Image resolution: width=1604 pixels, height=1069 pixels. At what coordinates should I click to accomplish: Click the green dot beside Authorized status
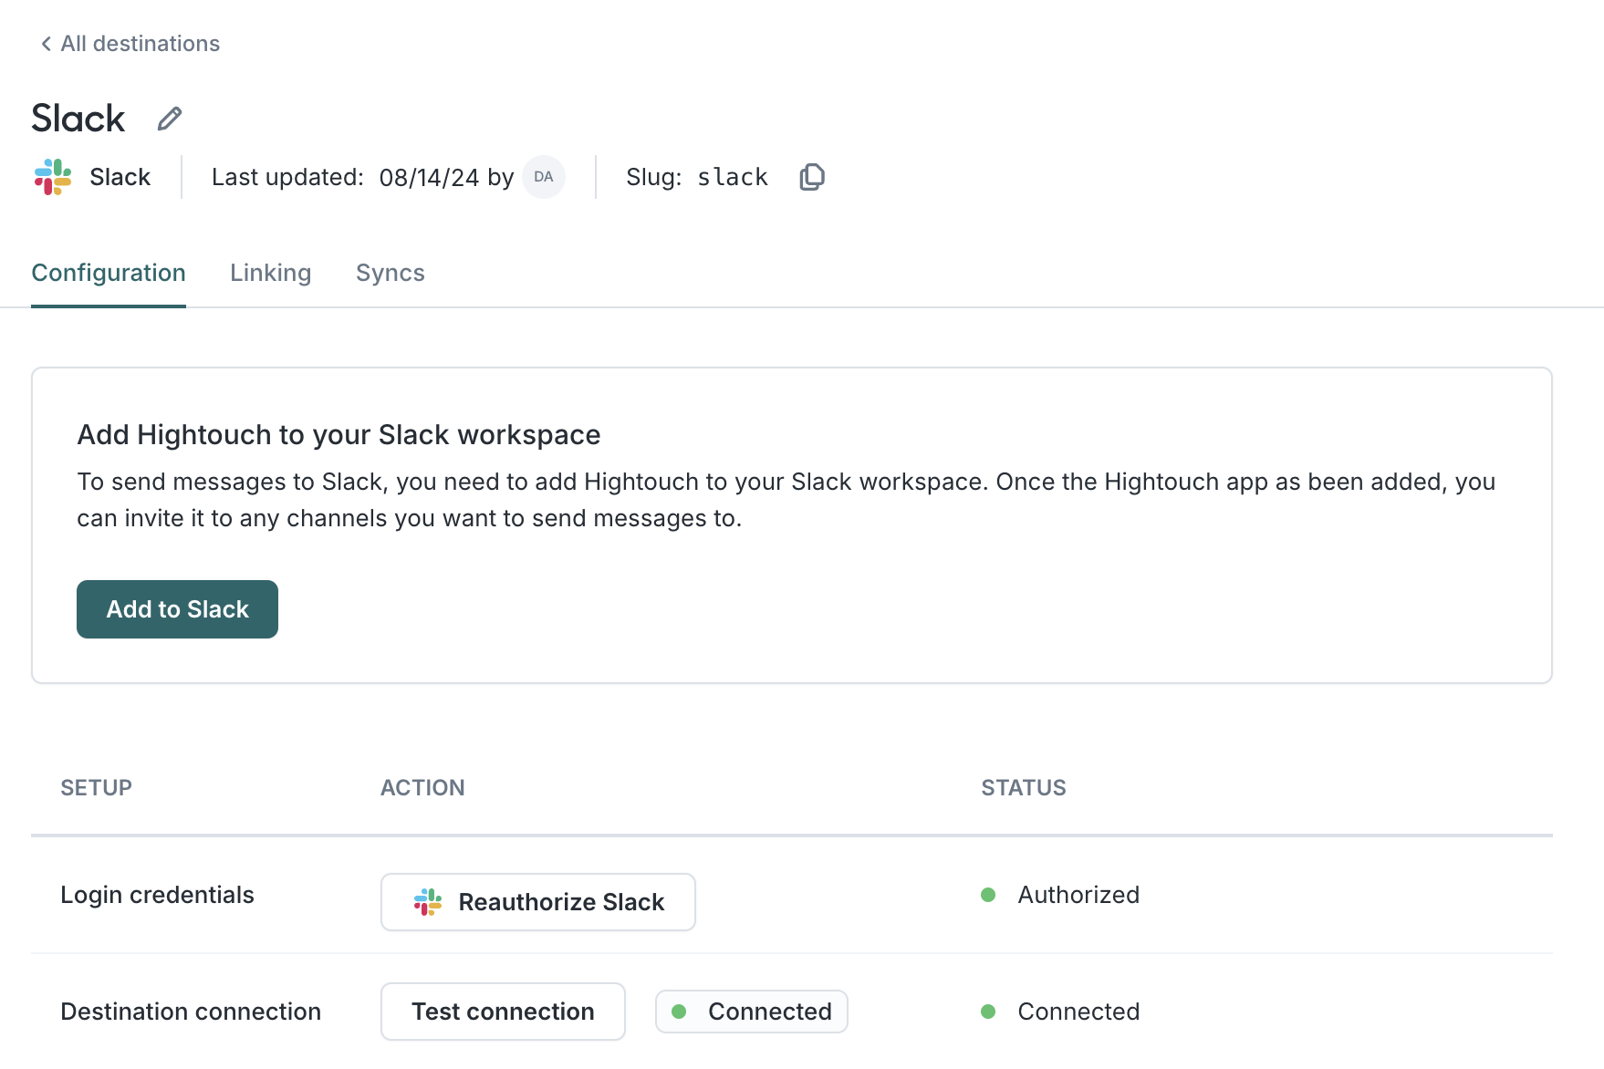(988, 895)
